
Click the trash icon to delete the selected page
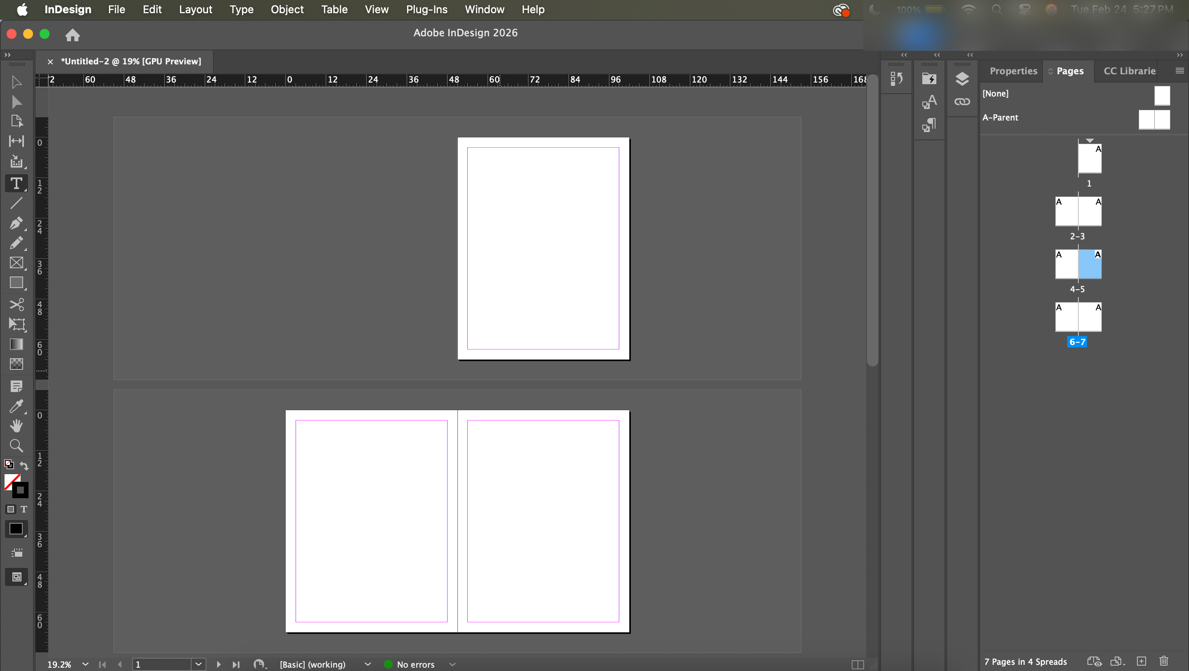pyautogui.click(x=1164, y=662)
